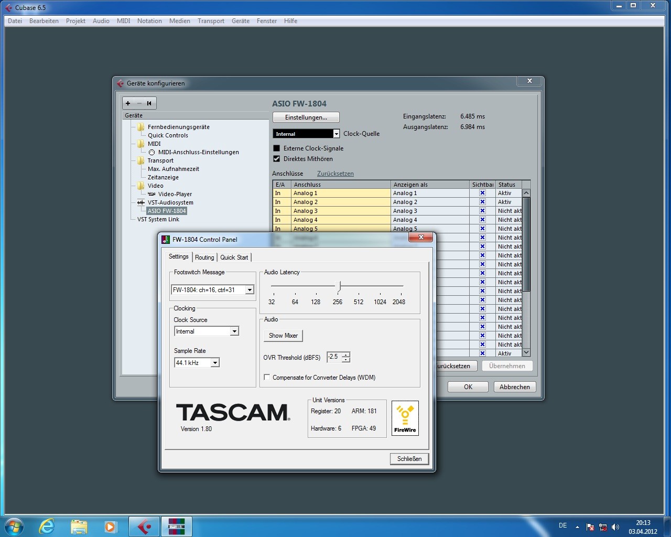Screen dimensions: 671x537
Task: Click the MIDI folder icon in device tree
Action: [x=141, y=144]
